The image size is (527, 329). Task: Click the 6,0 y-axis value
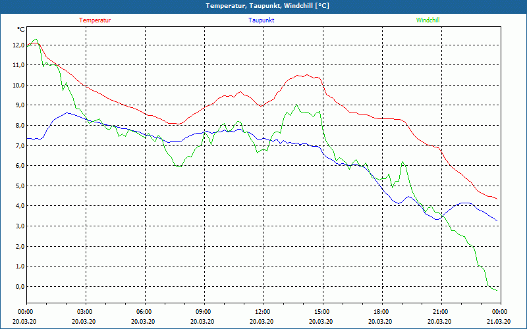pyautogui.click(x=20, y=166)
